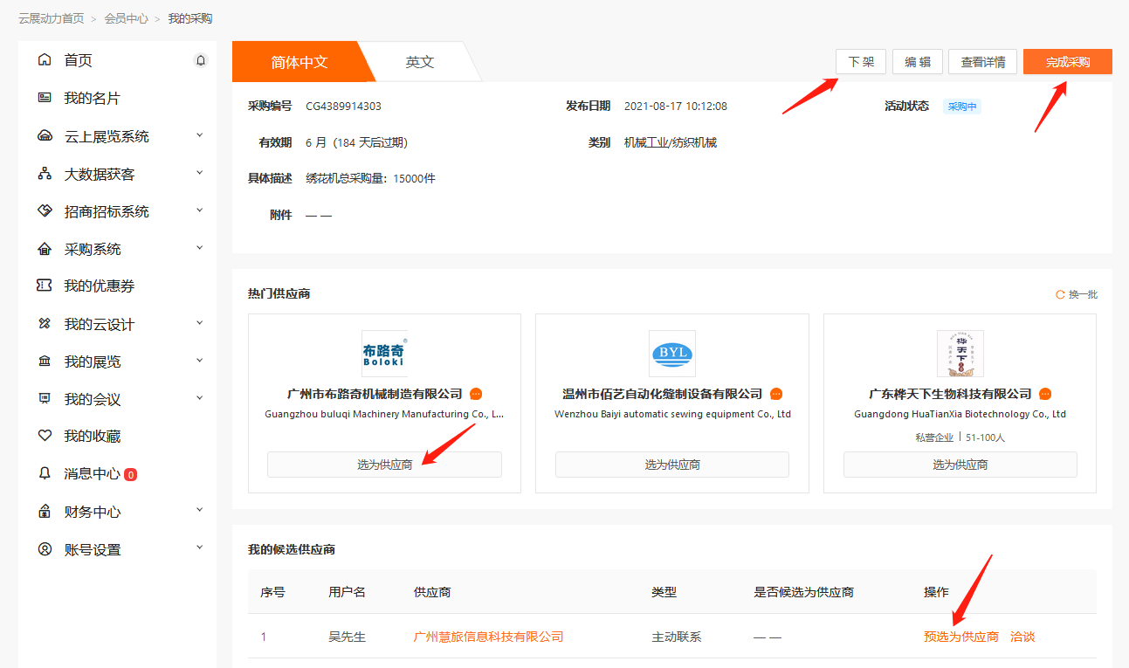Click the 下架 button
The width and height of the screenshot is (1129, 668).
point(860,61)
